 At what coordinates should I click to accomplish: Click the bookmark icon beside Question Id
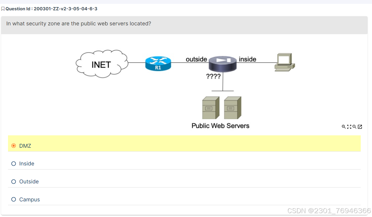(x=3, y=8)
